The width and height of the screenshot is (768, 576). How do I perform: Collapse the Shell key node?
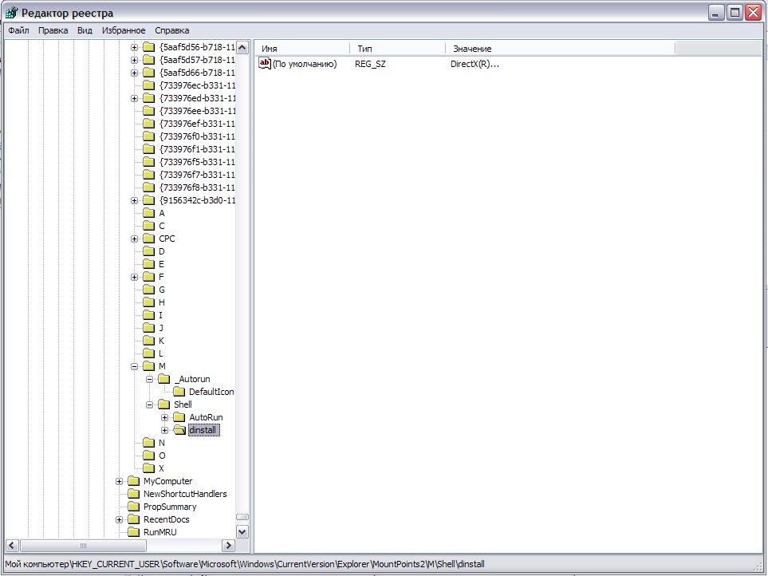pos(149,404)
